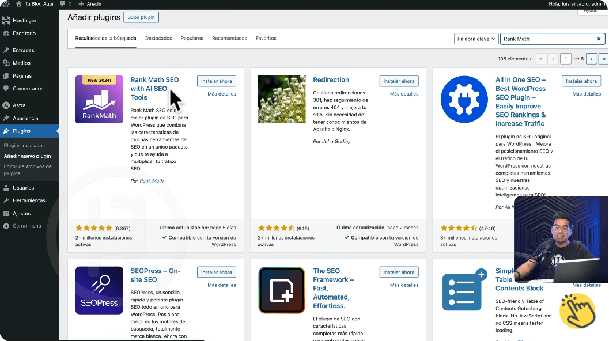This screenshot has width=609, height=341.
Task: Click the All in One SEO gear logo
Action: (464, 99)
